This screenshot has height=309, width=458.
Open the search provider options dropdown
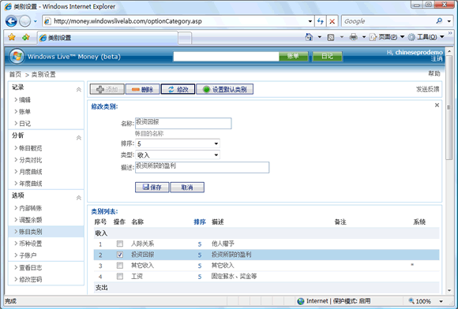pyautogui.click(x=449, y=21)
